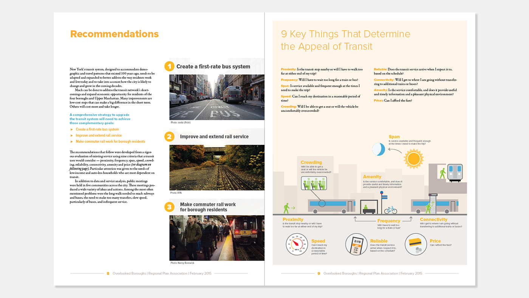
Task: Click the yellow sun icon
Action: coord(414,158)
